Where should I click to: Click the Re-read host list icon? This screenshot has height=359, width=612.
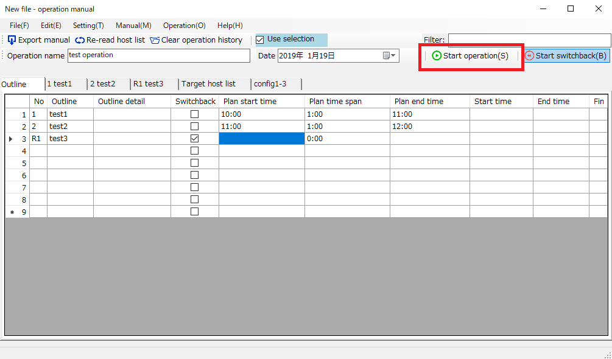(x=80, y=40)
